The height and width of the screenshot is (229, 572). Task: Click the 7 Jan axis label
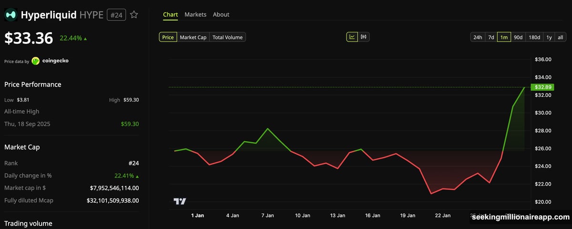click(x=267, y=216)
